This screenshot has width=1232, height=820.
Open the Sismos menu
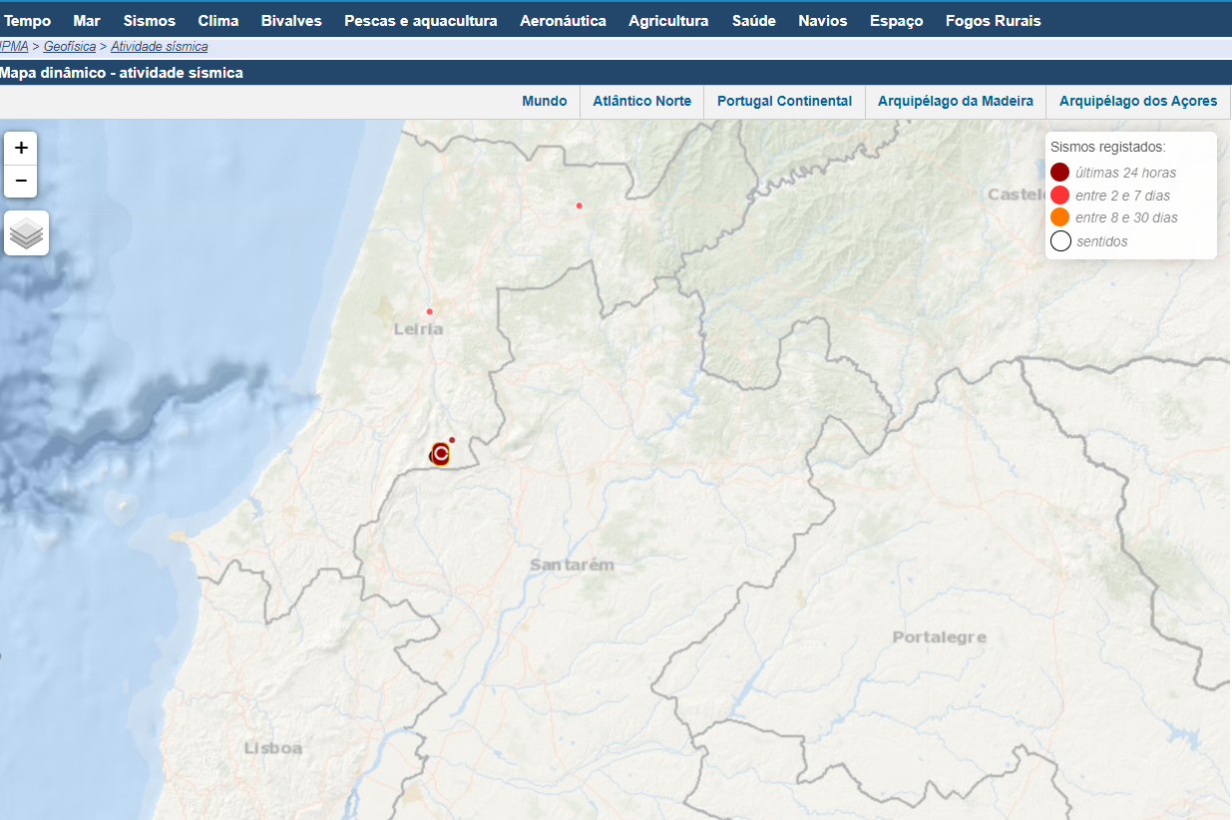coord(150,21)
